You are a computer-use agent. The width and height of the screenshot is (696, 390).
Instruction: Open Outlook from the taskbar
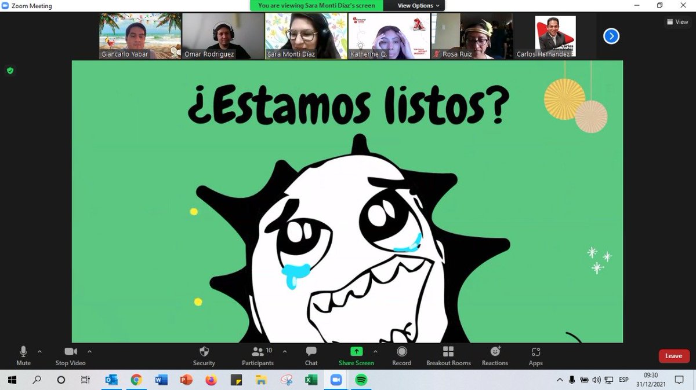(111, 380)
